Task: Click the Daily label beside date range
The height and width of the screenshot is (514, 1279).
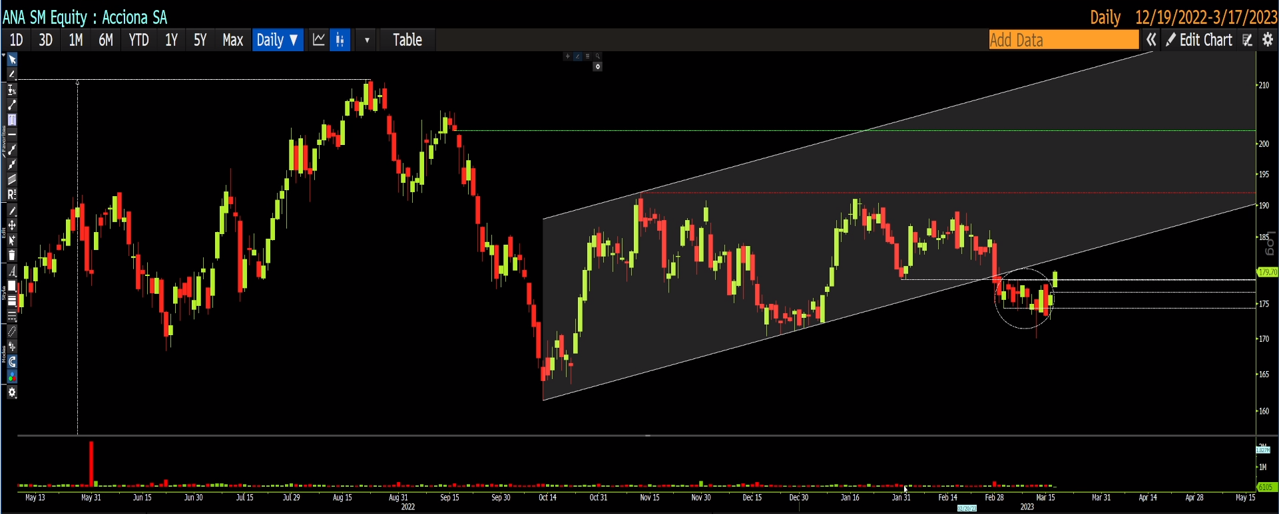Action: pos(1105,17)
